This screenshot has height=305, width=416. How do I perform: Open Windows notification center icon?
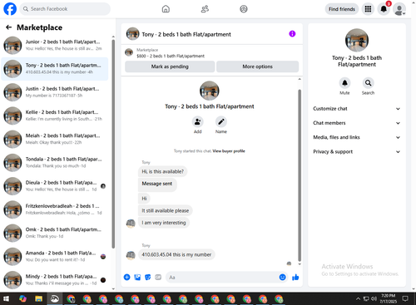(405, 298)
